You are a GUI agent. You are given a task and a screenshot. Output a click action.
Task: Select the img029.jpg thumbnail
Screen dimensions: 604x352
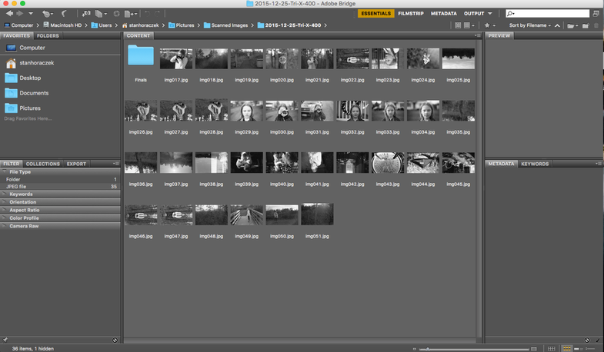coord(245,111)
